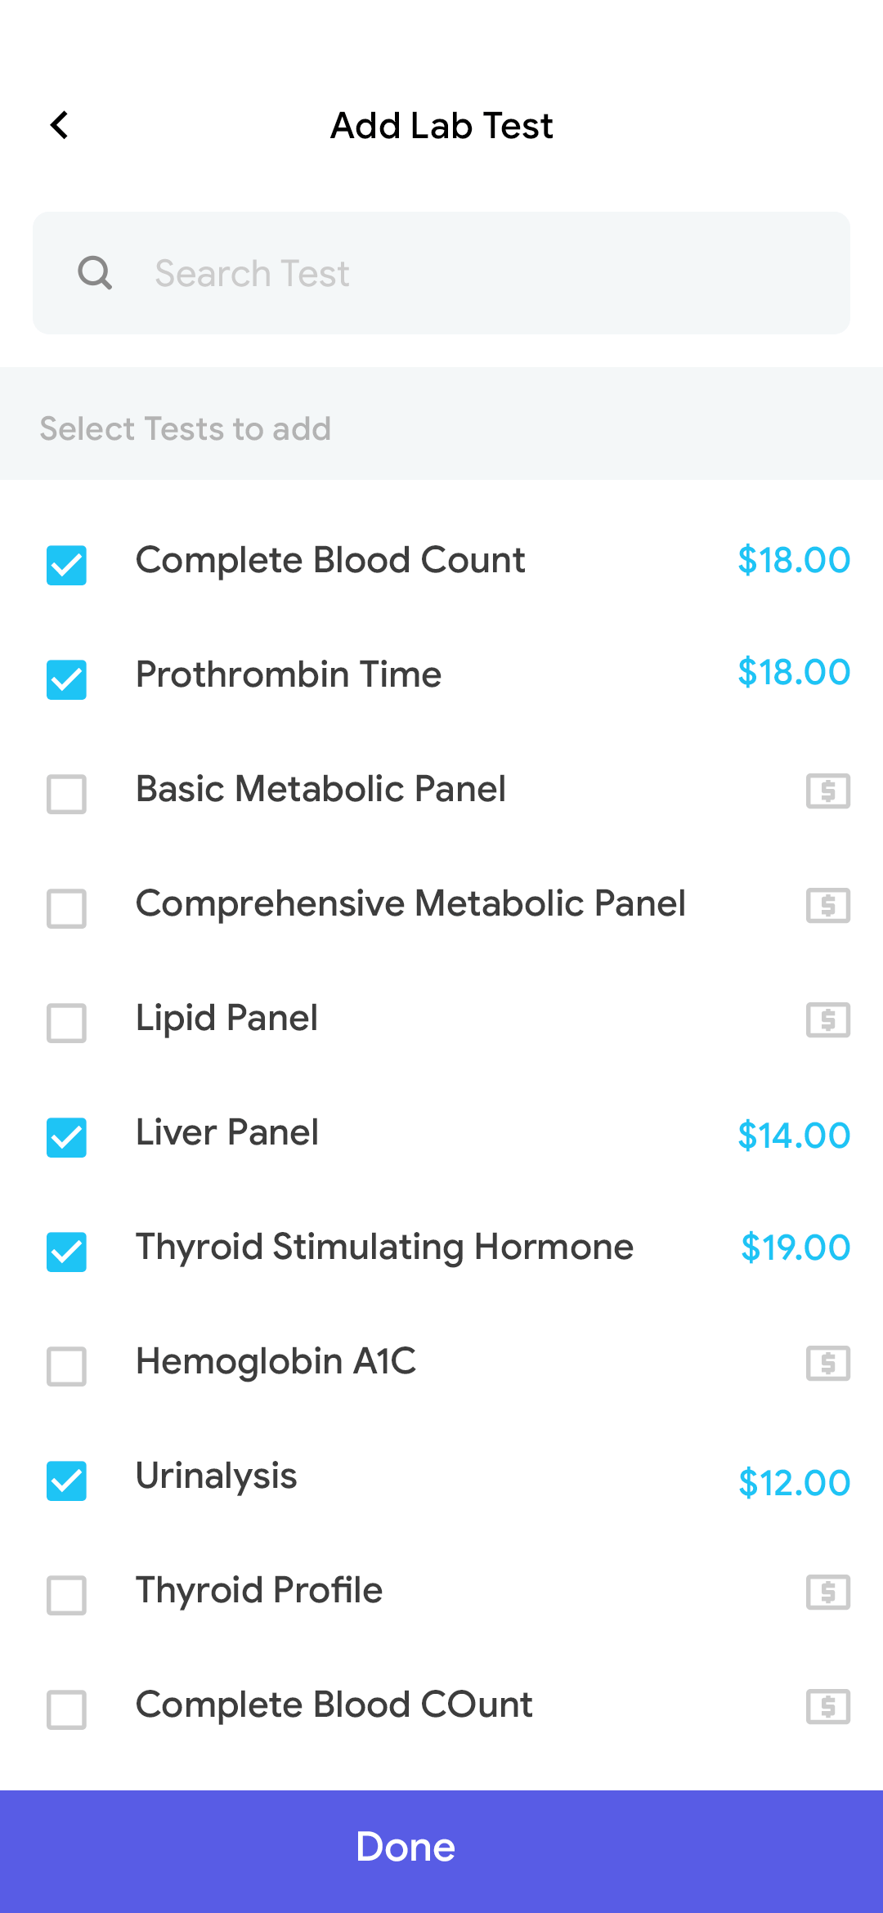
Task: Select the Comprehensive Metabolic Panel label
Action: click(410, 903)
